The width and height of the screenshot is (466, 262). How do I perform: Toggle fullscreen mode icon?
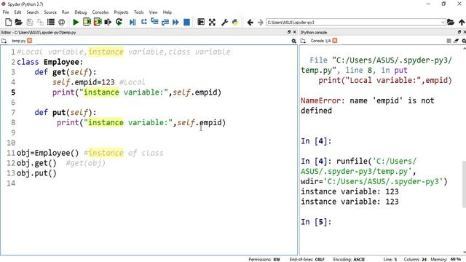pos(212,22)
